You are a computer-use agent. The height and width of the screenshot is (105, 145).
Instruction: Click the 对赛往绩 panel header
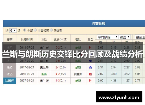coord(74,23)
